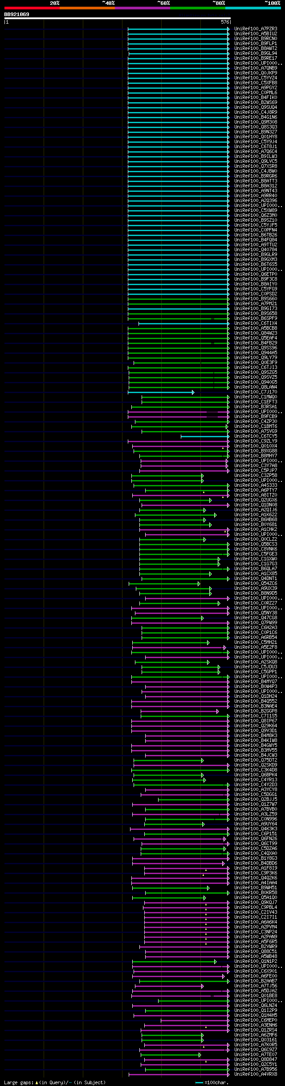Screen dimensions: 285x1086
Task: Open hit UniRef100_B8AWT2
Action: click(256, 49)
